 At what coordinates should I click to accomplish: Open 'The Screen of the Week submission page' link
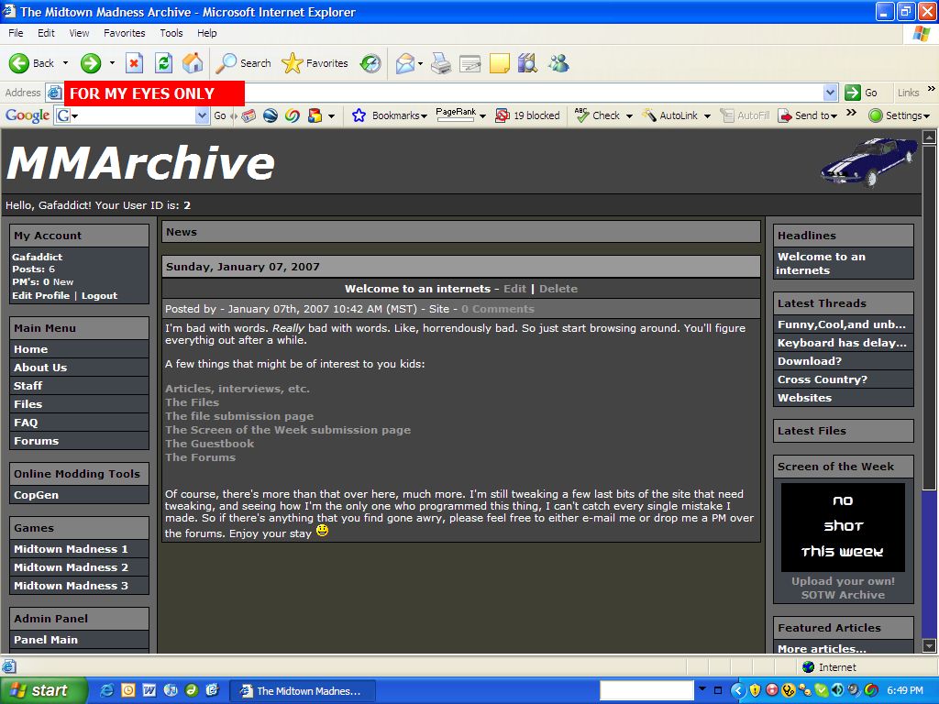pos(288,430)
